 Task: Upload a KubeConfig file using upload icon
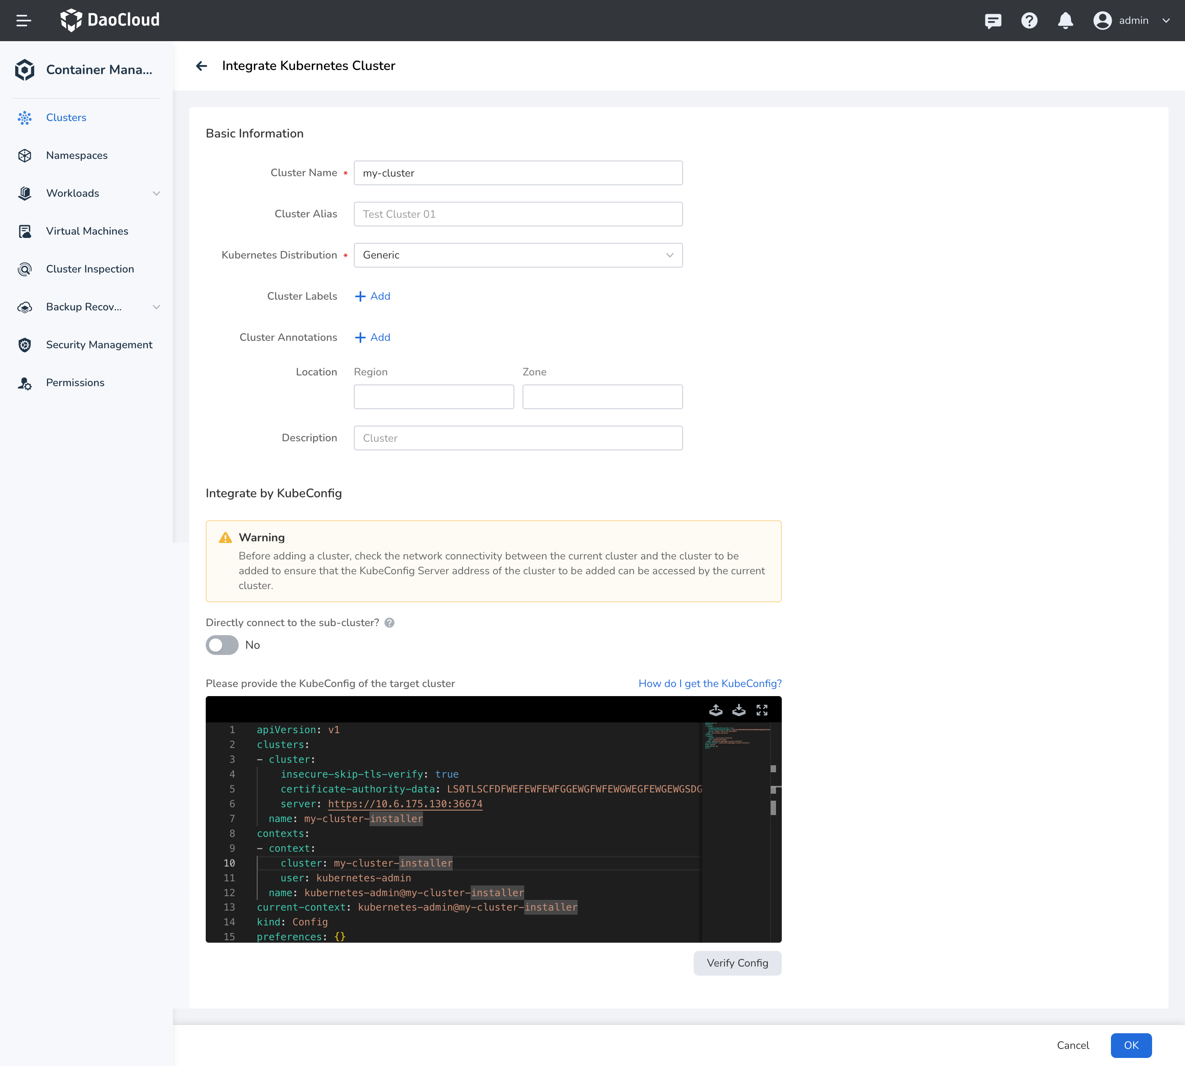[716, 710]
